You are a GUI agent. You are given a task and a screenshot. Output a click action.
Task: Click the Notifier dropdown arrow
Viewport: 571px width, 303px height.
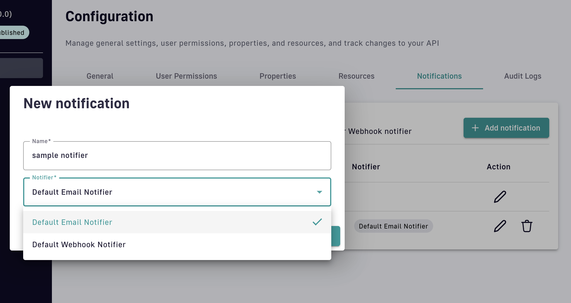(x=319, y=192)
